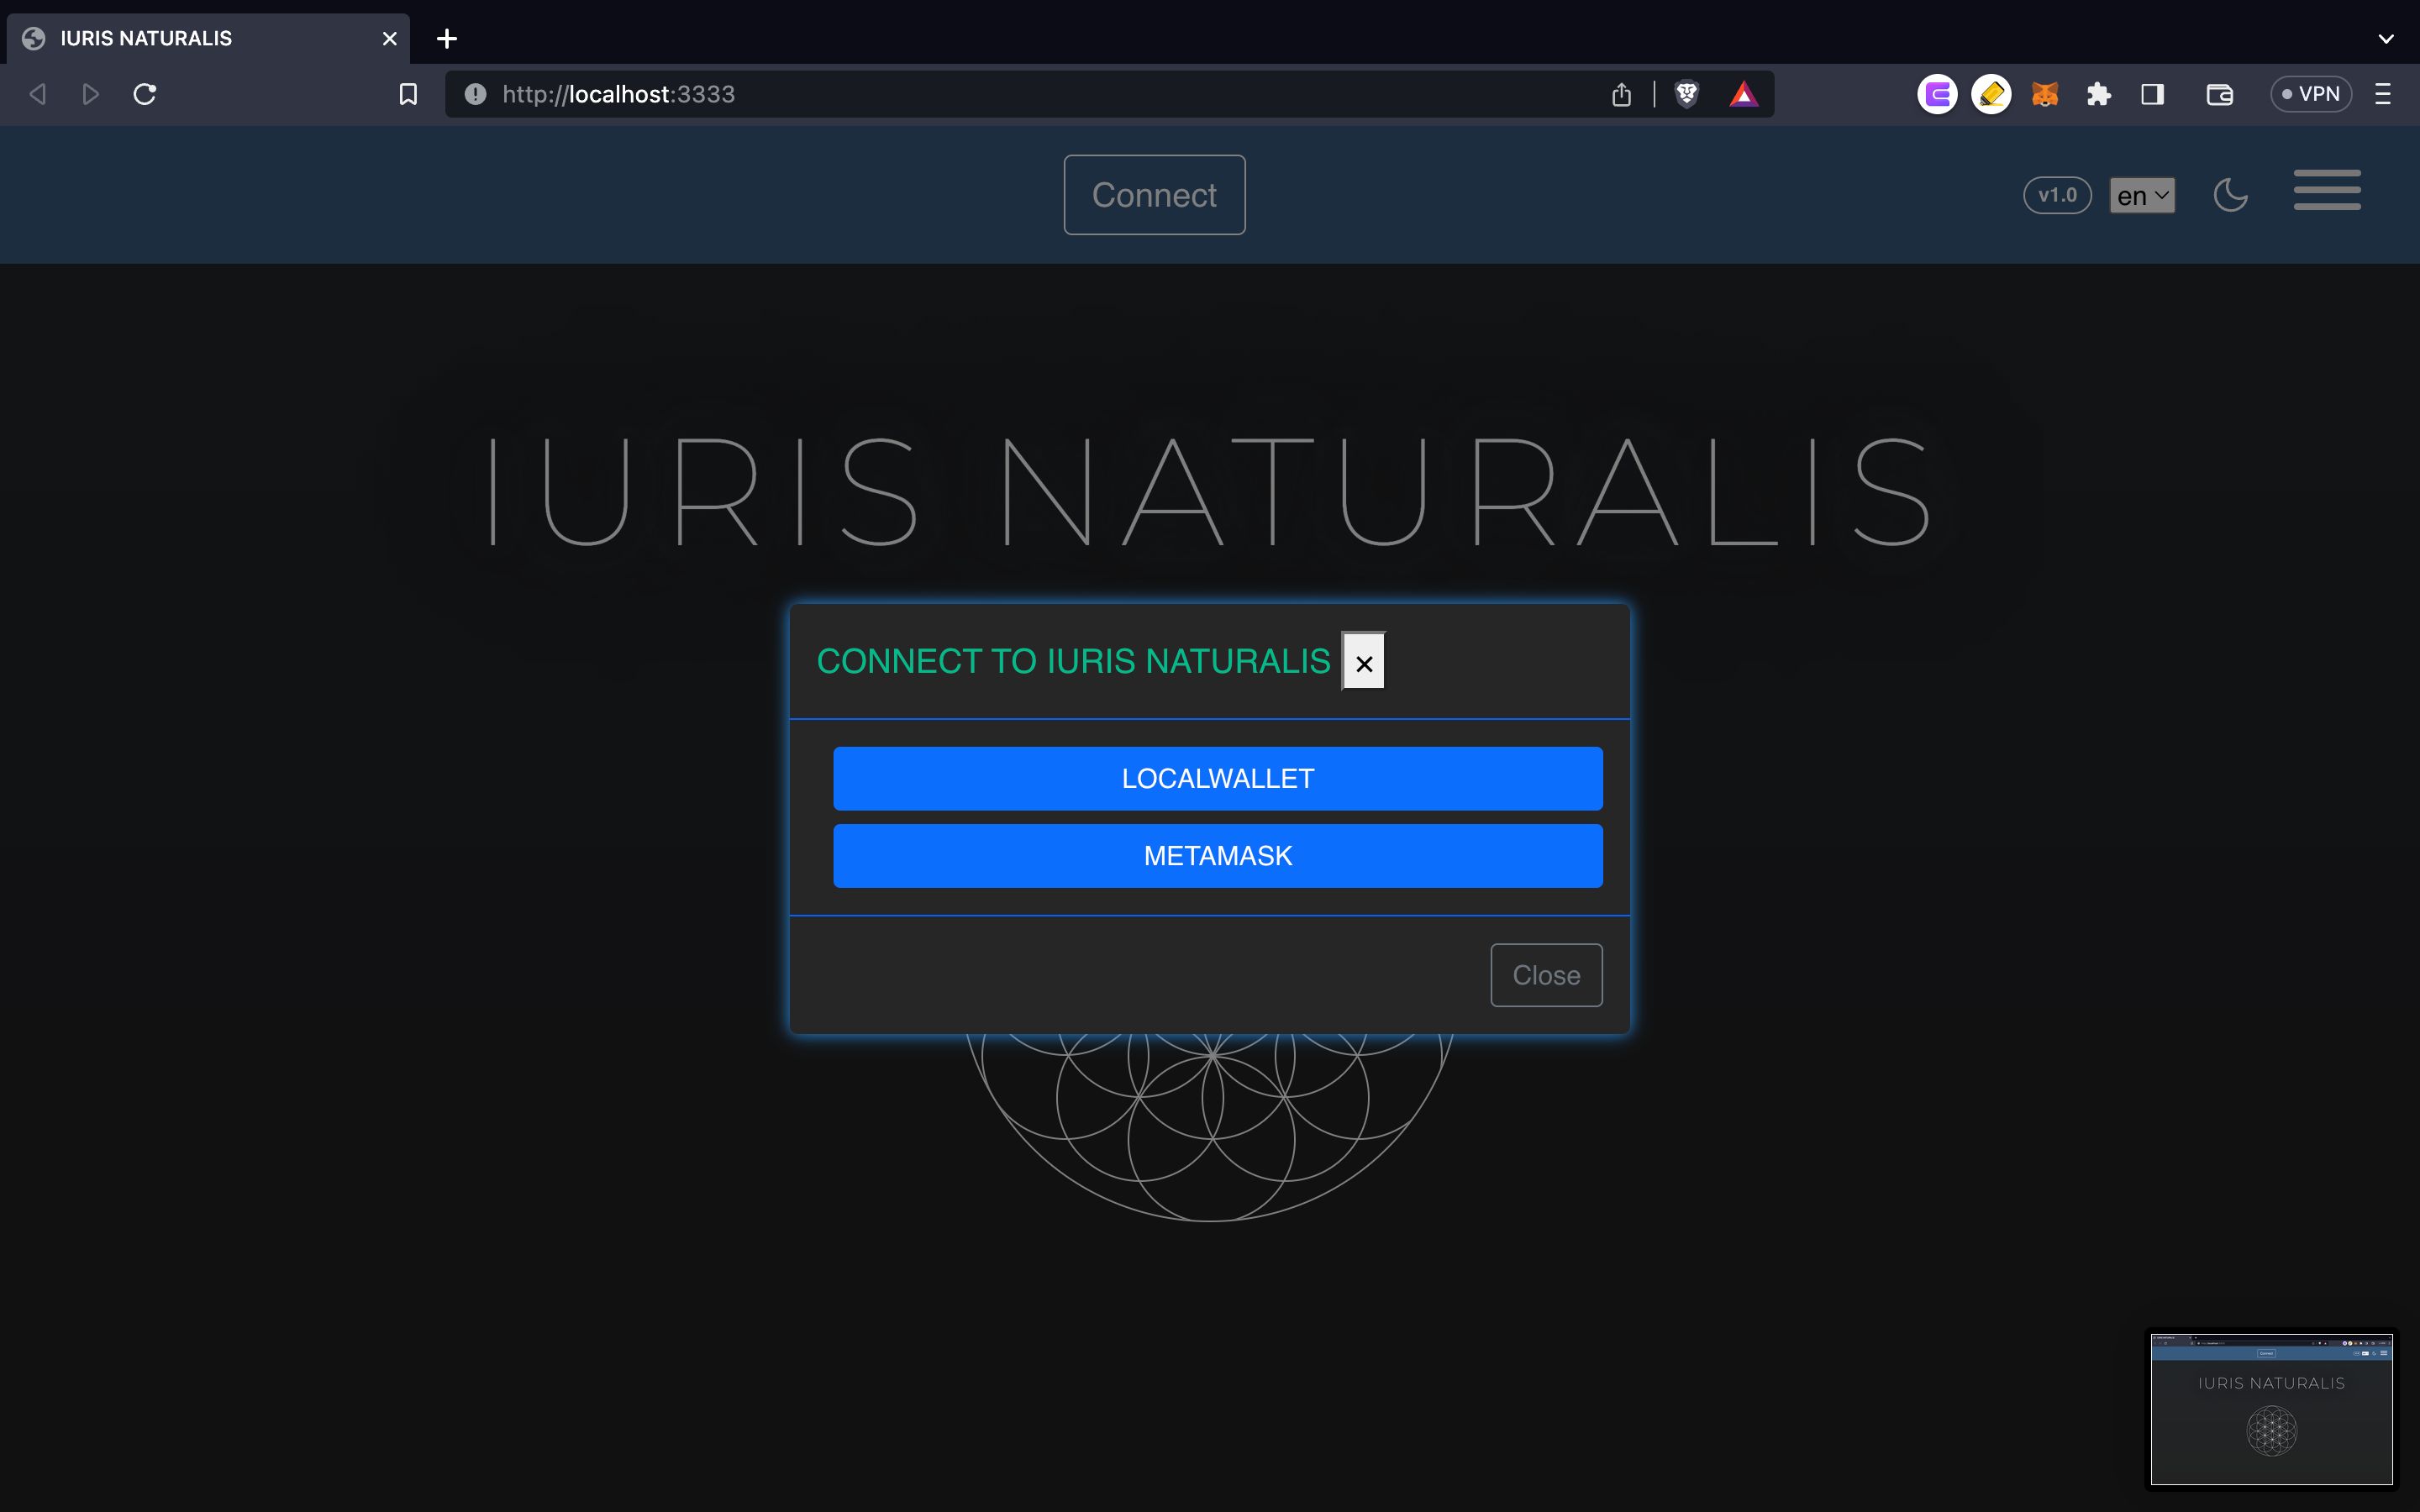Open the MetaMask fox extension
Screen dimensions: 2420x1512
(2045, 94)
